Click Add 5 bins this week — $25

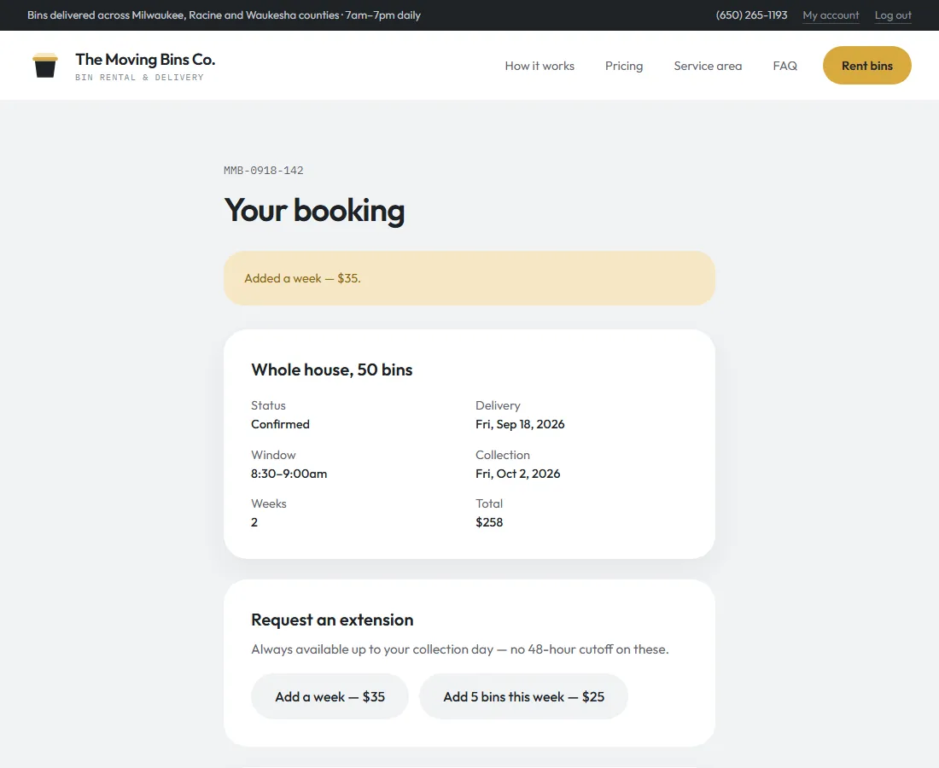pyautogui.click(x=523, y=697)
